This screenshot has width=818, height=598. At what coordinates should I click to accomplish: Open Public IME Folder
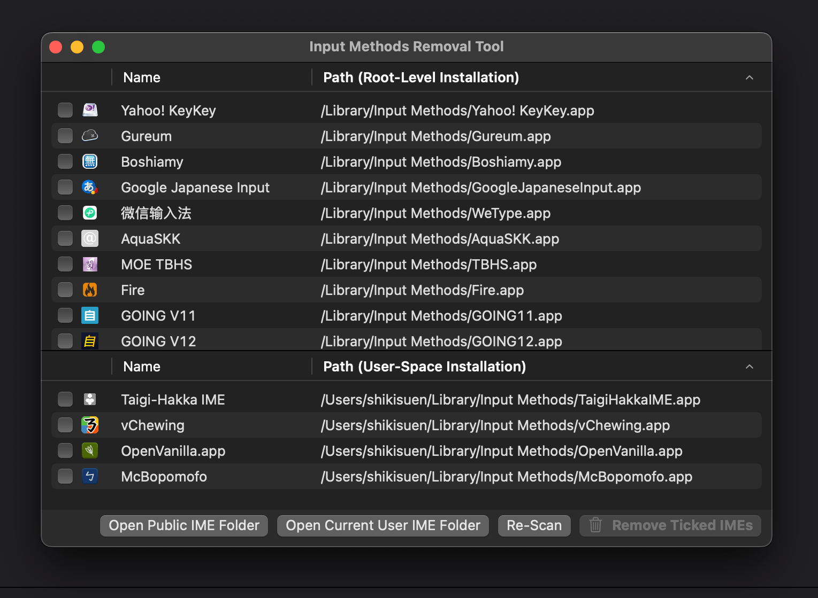point(184,525)
